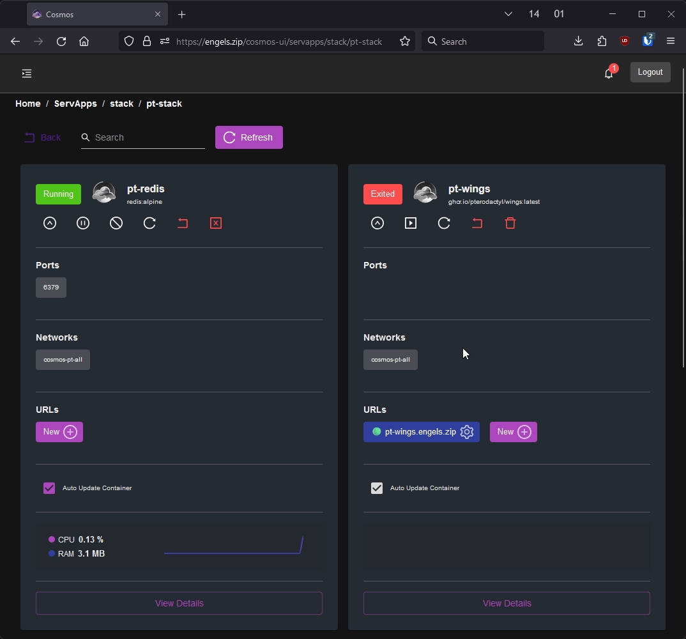686x639 pixels.
Task: Open the Firefox list all tabs dropdown
Action: 508,14
